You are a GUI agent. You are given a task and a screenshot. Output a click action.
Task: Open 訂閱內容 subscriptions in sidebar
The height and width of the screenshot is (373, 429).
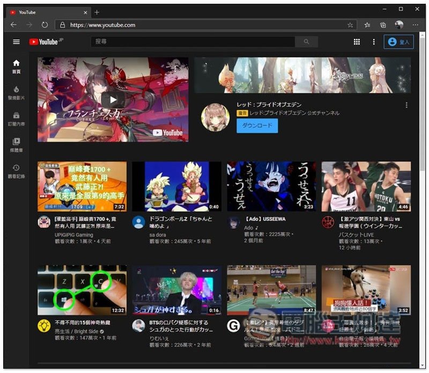point(16,119)
